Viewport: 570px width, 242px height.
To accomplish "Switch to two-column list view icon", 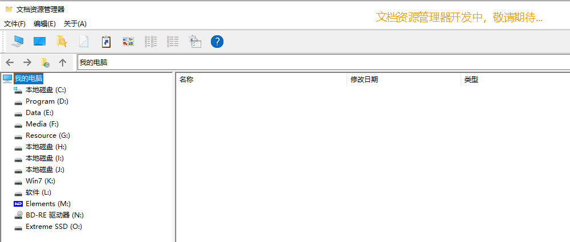I will coord(150,42).
